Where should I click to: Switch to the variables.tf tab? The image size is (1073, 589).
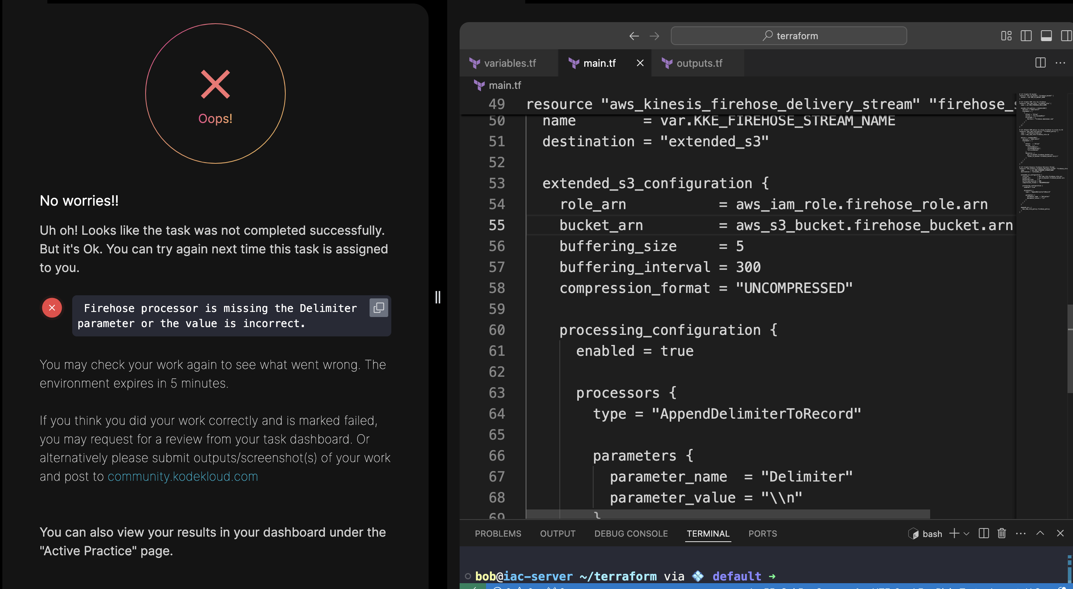(509, 63)
